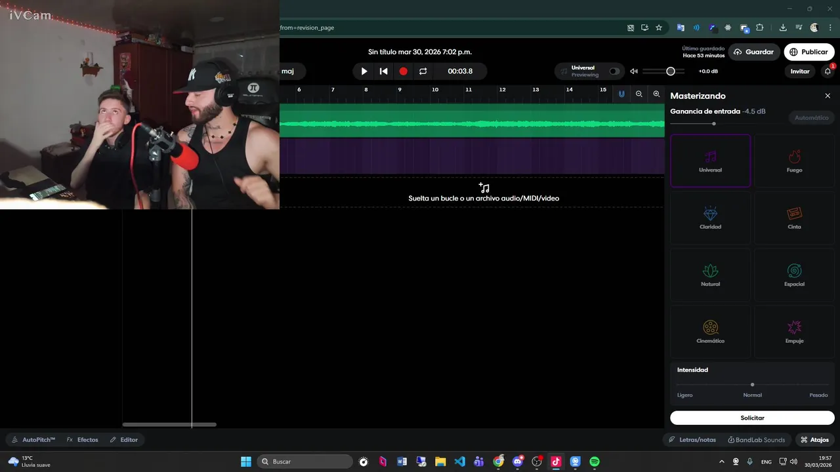Click the project title text
This screenshot has width=840, height=472.
tap(420, 52)
